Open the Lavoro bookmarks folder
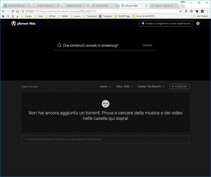 (76, 16)
